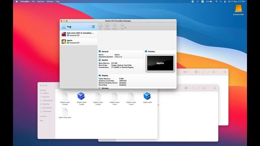Click the date and time in menu bar
Image resolution: width=260 pixels, height=146 pixels.
pos(236,2)
